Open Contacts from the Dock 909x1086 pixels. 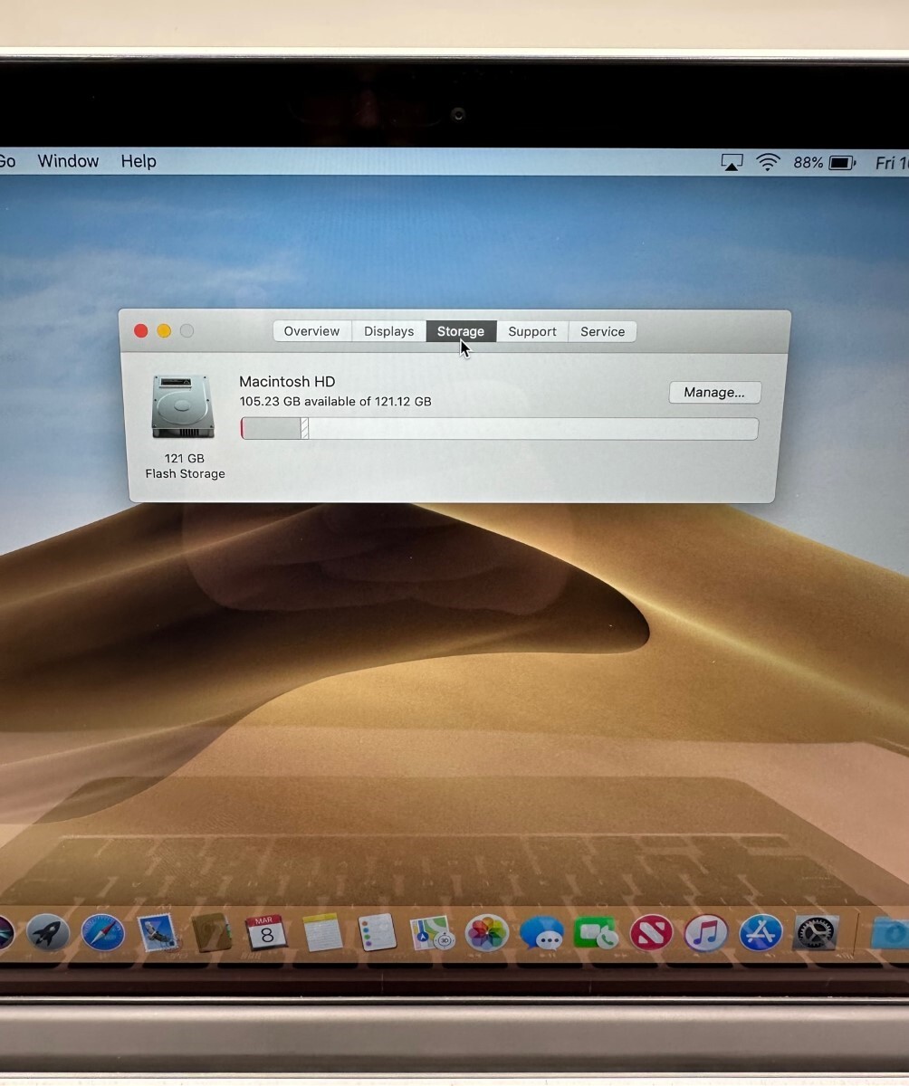[212, 932]
